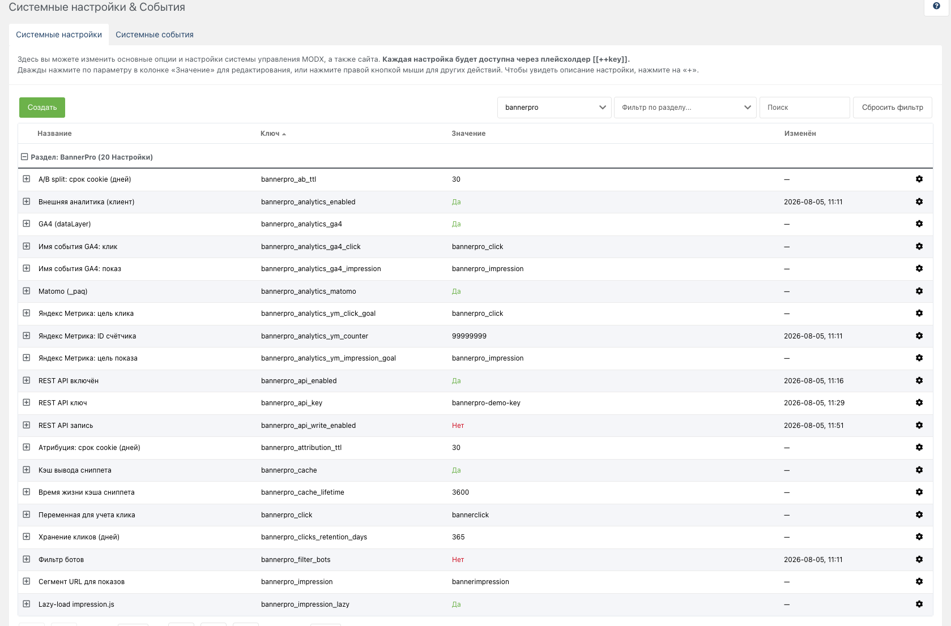Viewport: 951px width, 626px height.
Task: Open gear menu for bannerpro_analytics_enabled row
Action: point(919,201)
